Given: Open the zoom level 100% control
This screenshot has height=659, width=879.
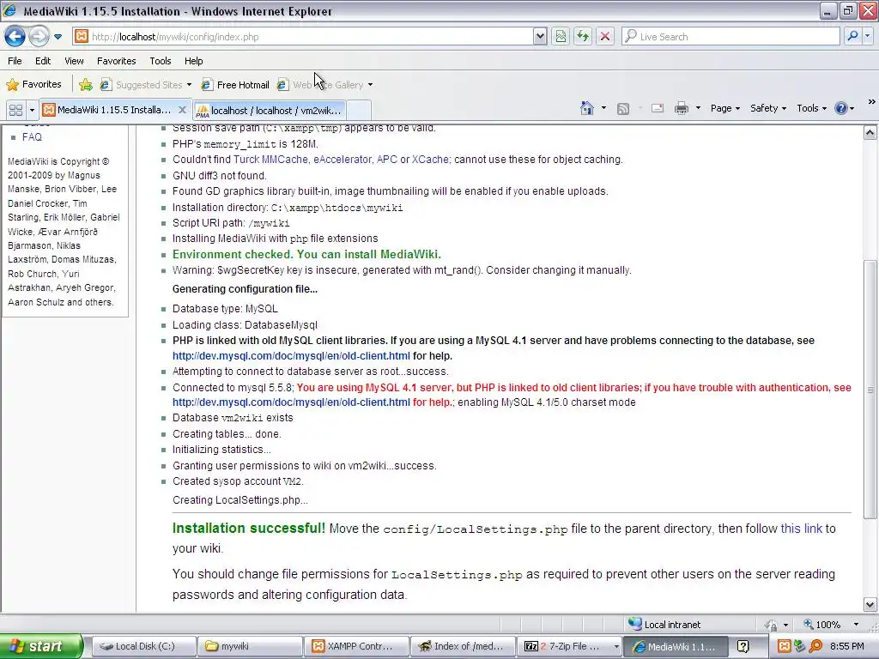Looking at the screenshot, I should point(821,625).
